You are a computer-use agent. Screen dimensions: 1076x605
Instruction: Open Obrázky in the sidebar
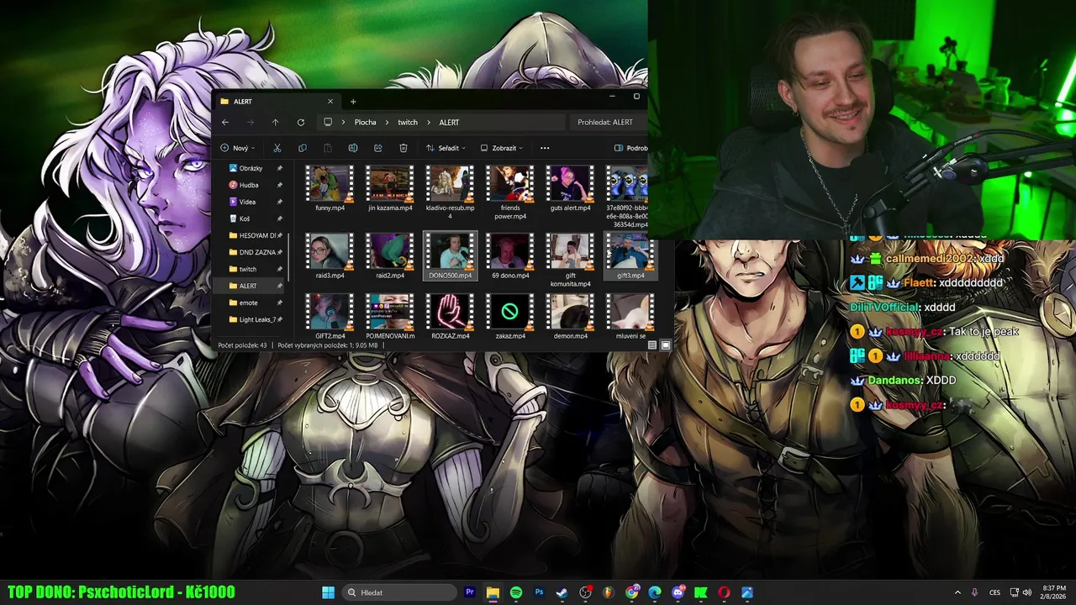[251, 168]
